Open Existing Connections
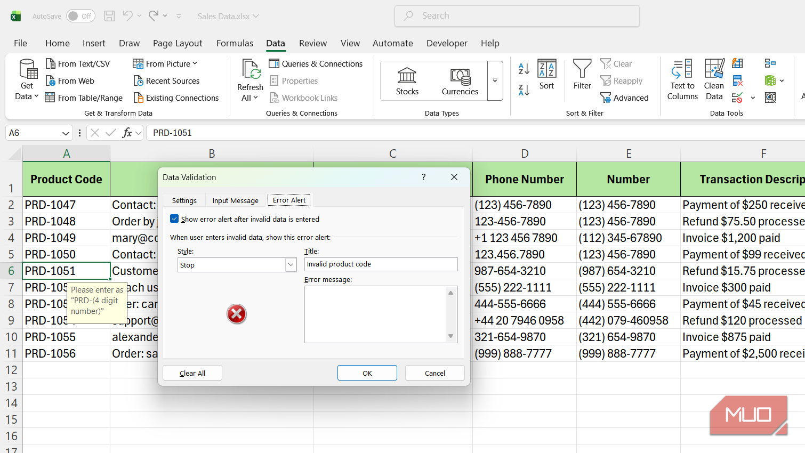The image size is (805, 453). pyautogui.click(x=176, y=98)
